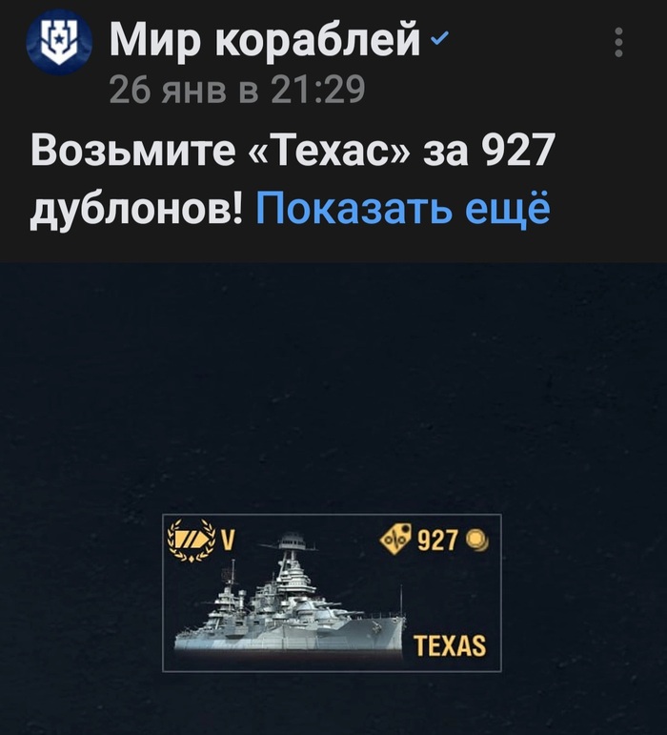Click the 927 price label

point(437,540)
